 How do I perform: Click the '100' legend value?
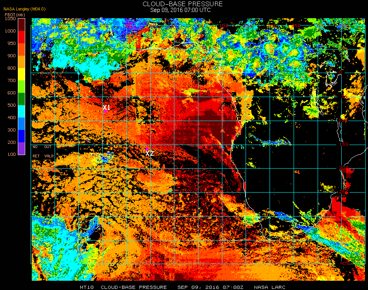click(12, 154)
